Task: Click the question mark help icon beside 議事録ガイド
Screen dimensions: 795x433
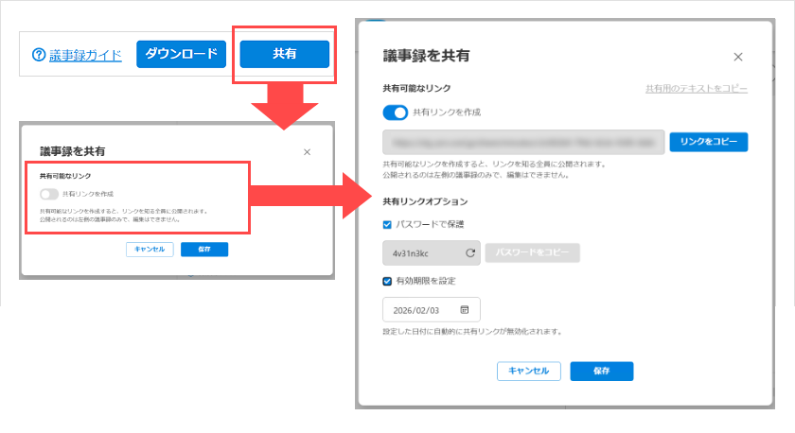Action: click(39, 55)
